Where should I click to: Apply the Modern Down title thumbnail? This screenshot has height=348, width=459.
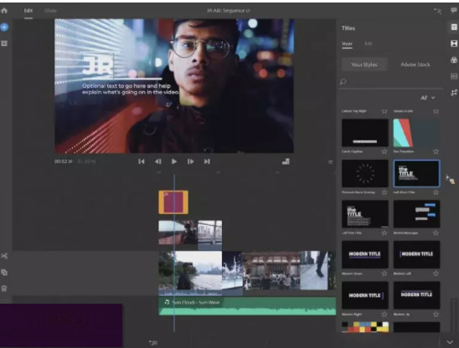point(365,254)
